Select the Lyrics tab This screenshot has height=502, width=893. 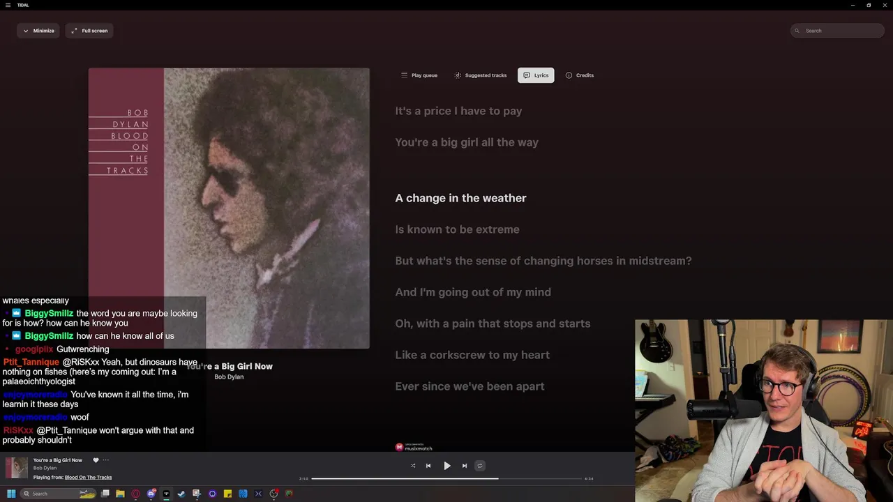tap(536, 75)
